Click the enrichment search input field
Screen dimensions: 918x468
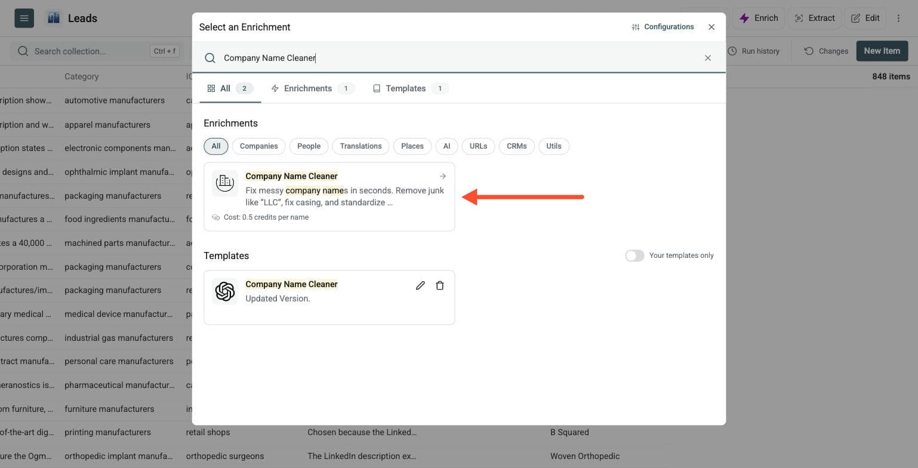click(460, 58)
